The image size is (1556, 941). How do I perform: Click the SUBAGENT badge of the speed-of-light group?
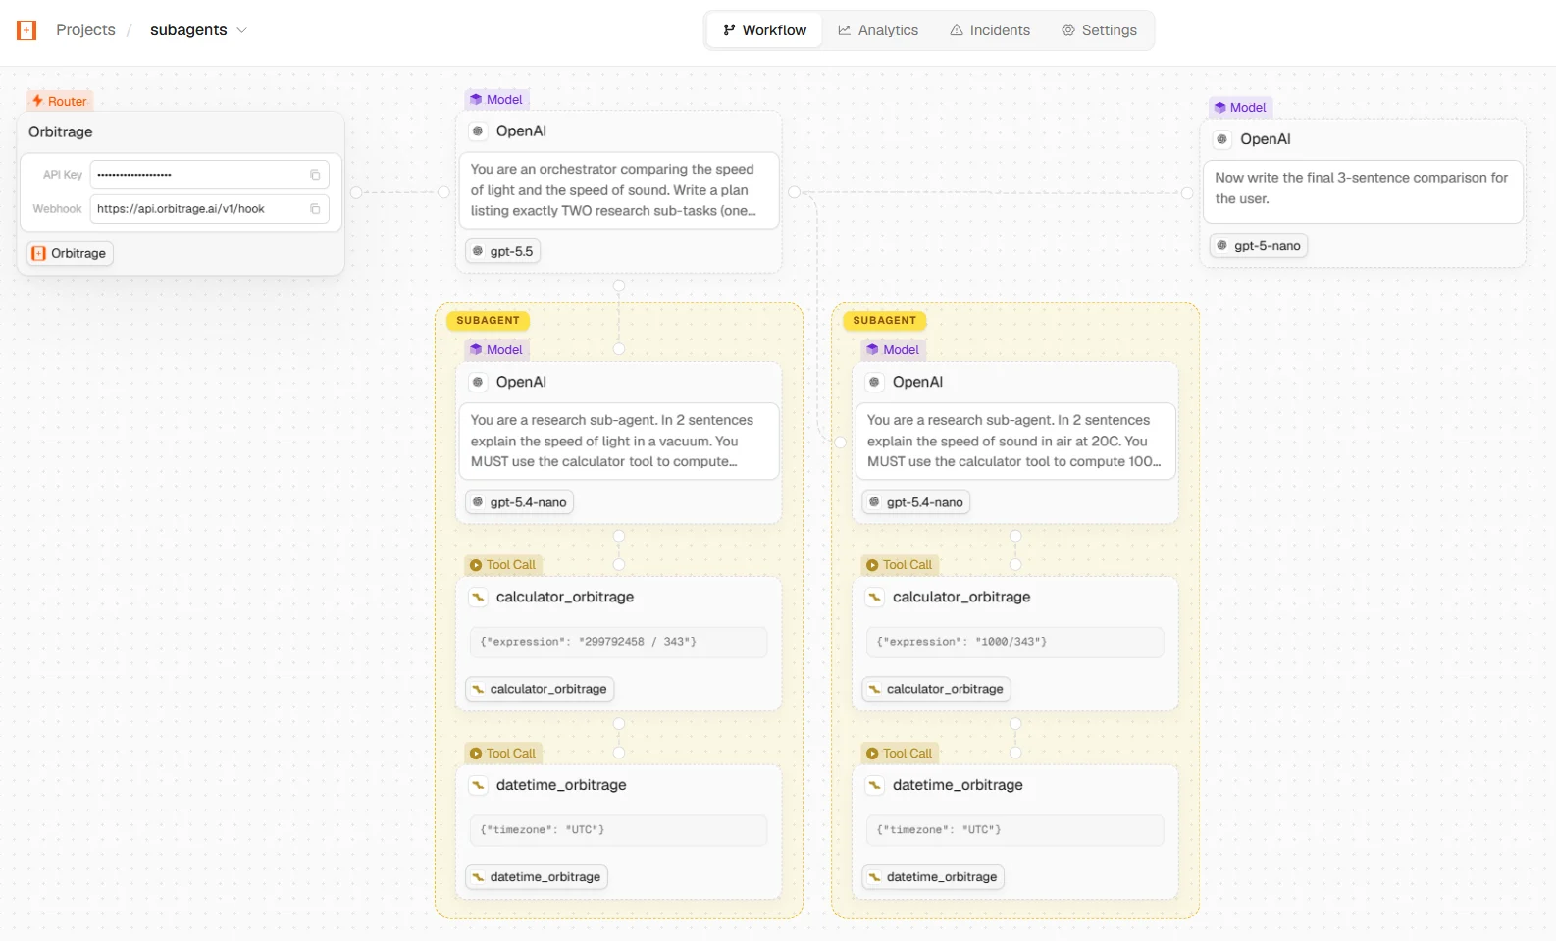488,320
